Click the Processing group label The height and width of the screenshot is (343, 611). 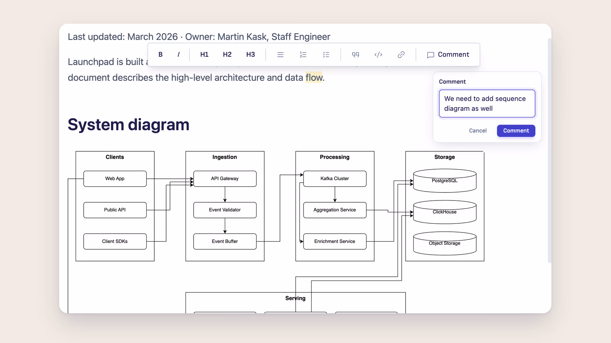click(x=335, y=157)
